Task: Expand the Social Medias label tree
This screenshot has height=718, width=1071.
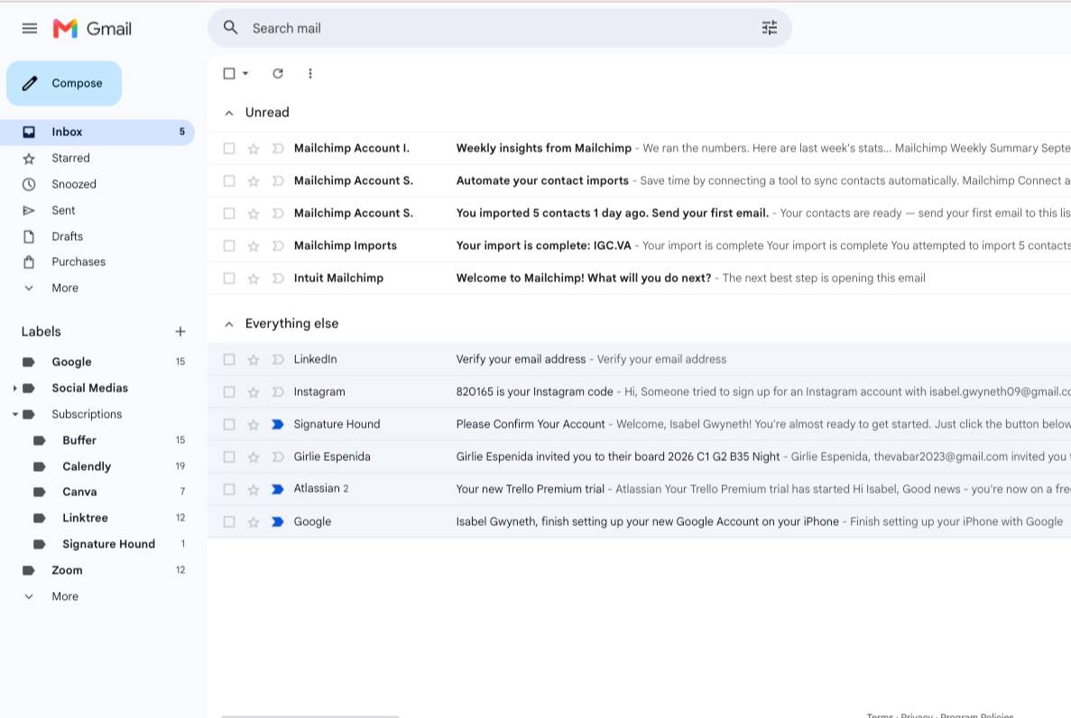Action: tap(14, 388)
